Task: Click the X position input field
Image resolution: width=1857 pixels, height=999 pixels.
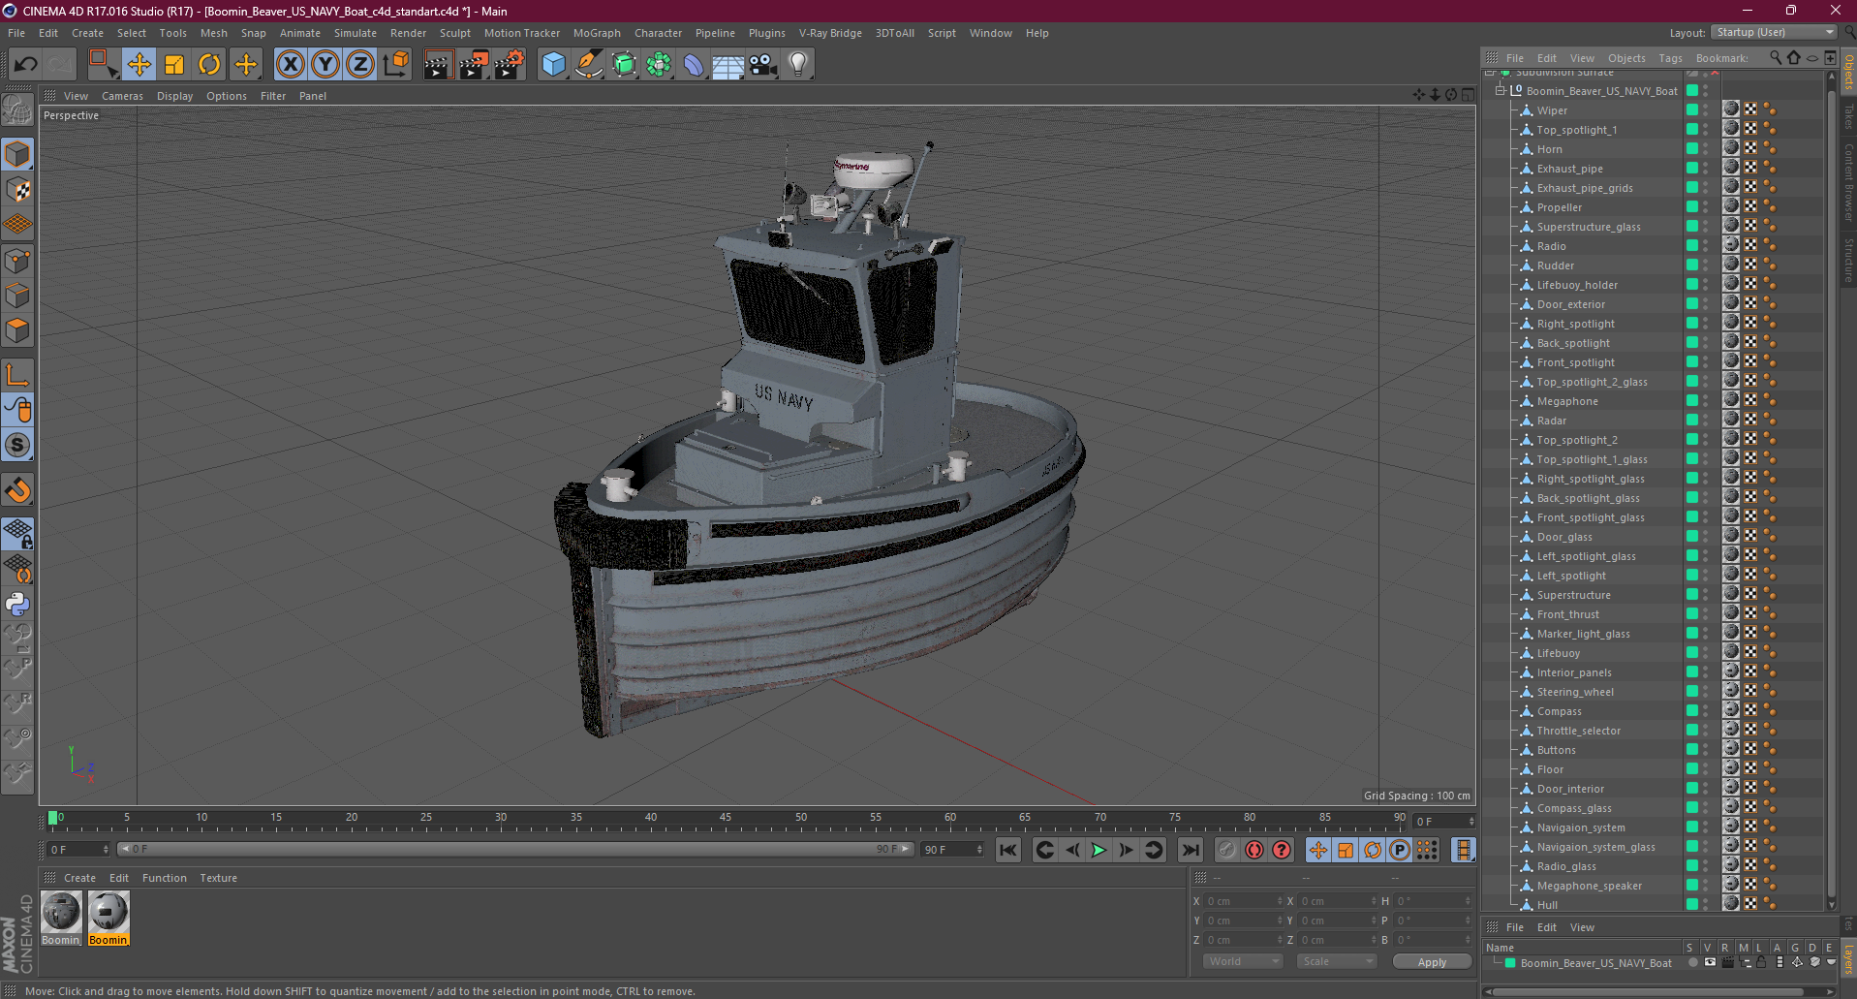Action: pyautogui.click(x=1244, y=901)
